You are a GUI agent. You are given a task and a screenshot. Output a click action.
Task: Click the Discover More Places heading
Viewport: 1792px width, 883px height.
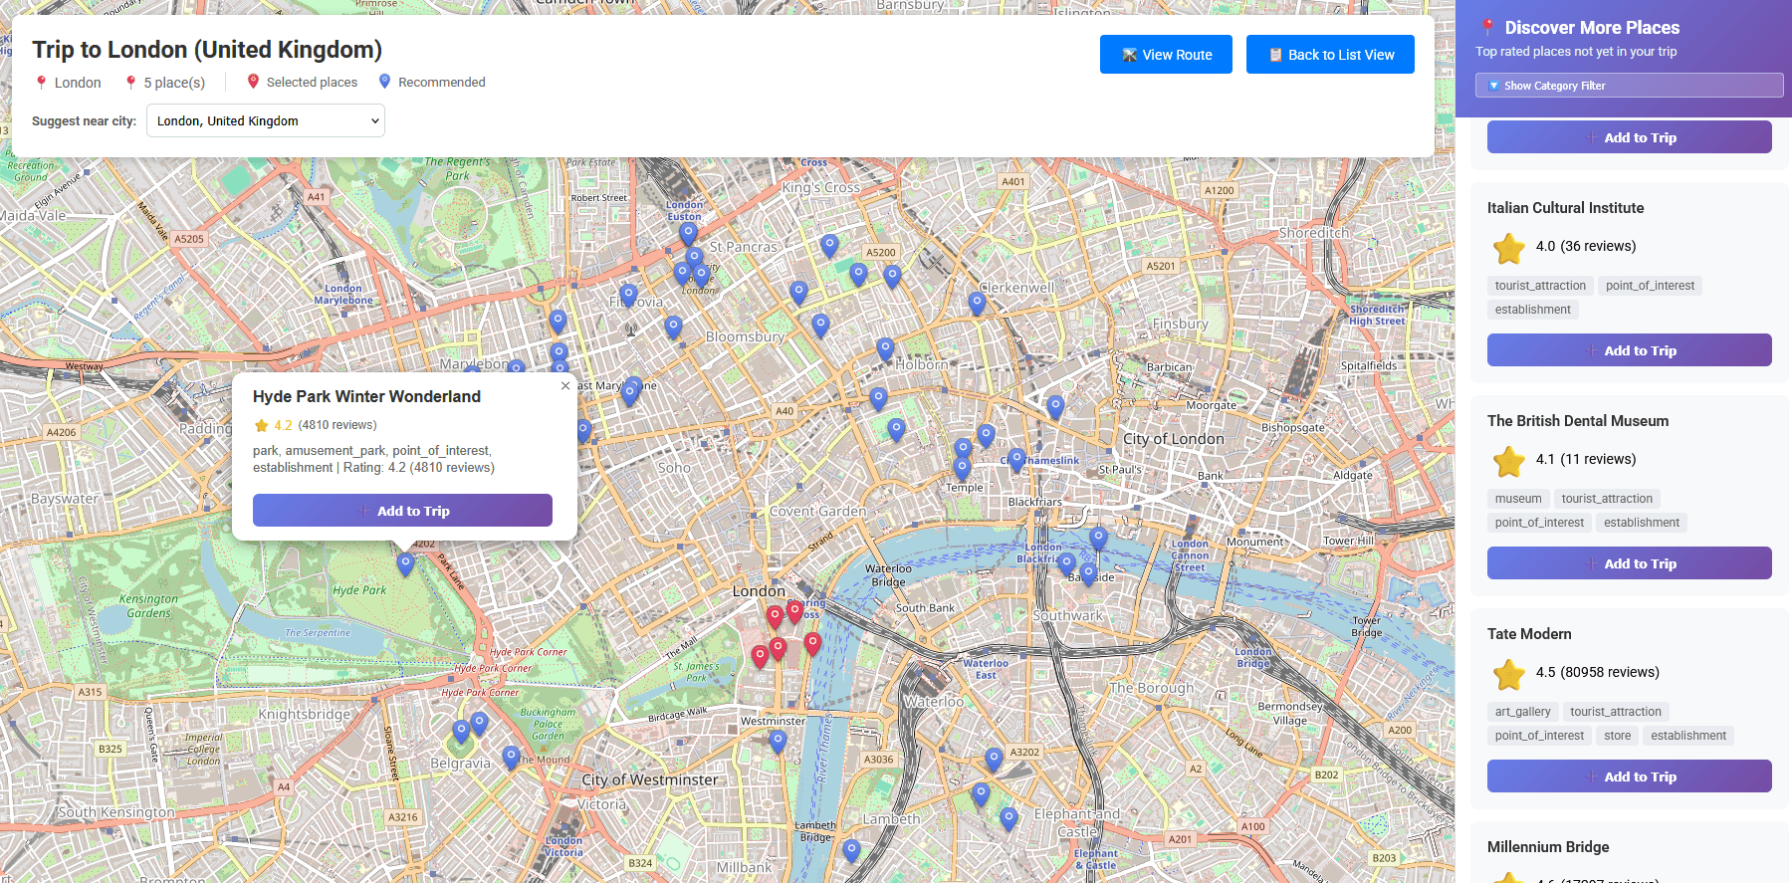1592,28
